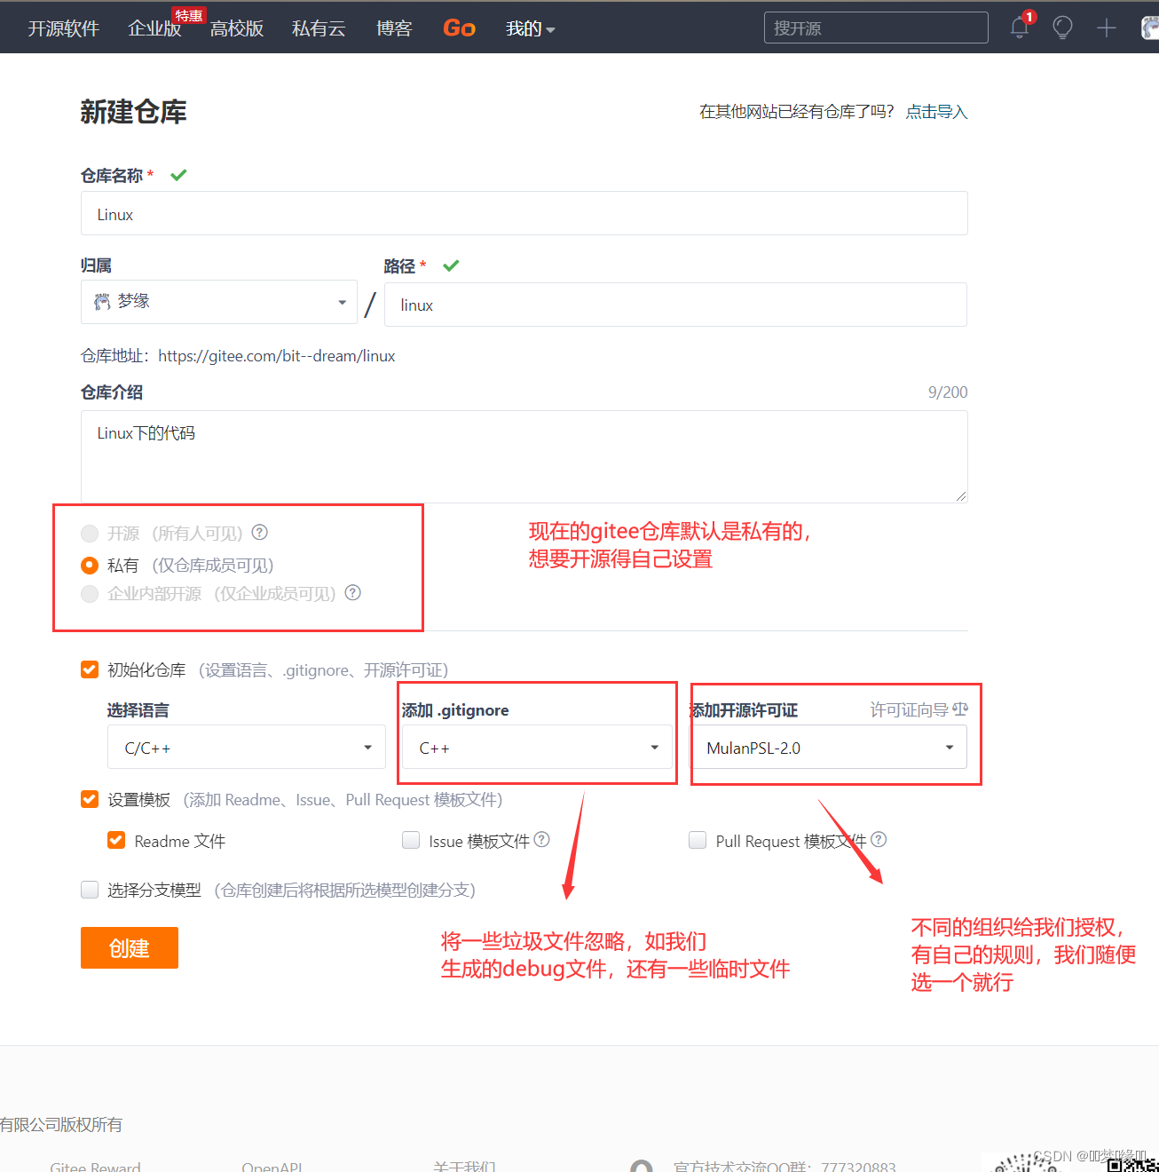Open the 选择语言 dropdown showing C/C++
Viewport: 1159px width, 1172px height.
(247, 748)
